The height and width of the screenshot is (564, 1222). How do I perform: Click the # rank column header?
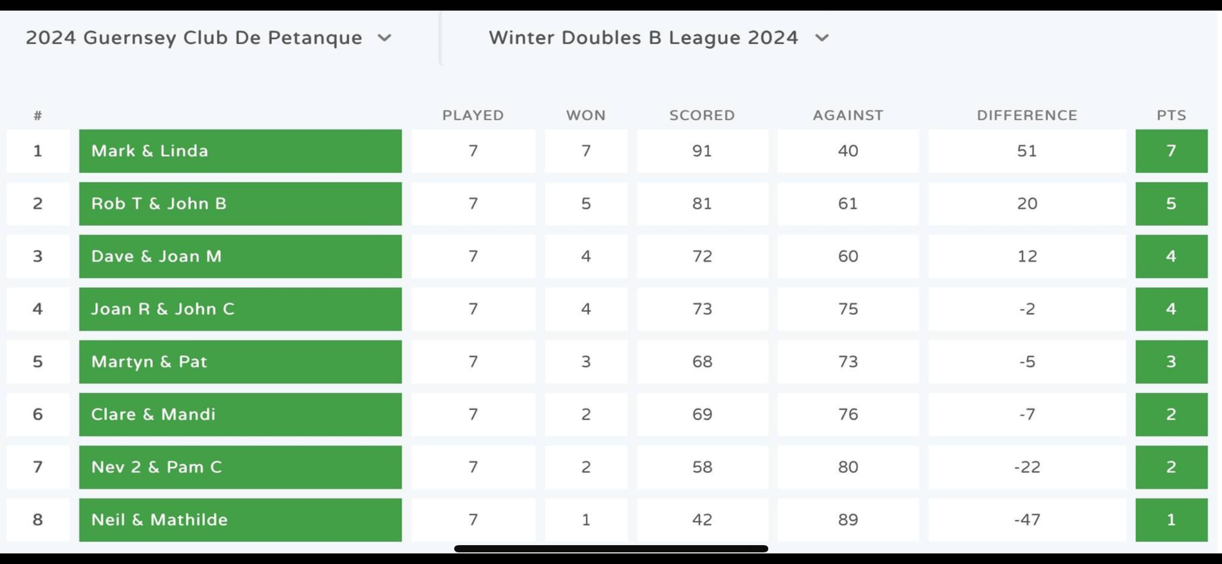(x=38, y=115)
